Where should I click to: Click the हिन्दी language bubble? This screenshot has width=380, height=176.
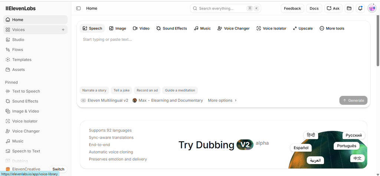click(x=311, y=135)
